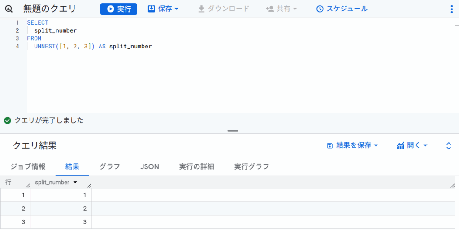
Task: Open the 実行の詳細 tab
Action: [x=197, y=167]
